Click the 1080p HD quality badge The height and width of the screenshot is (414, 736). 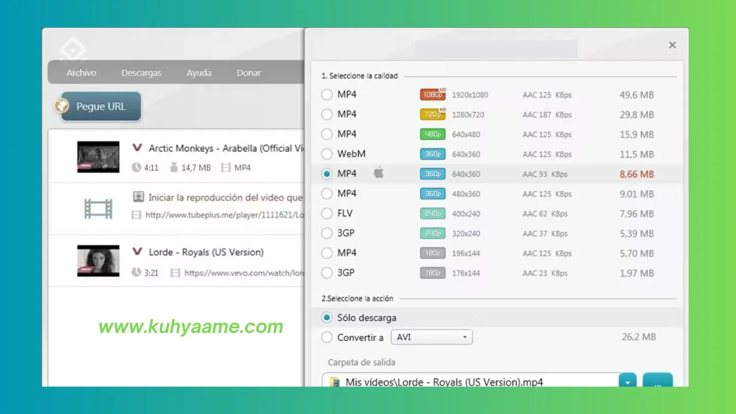point(433,94)
